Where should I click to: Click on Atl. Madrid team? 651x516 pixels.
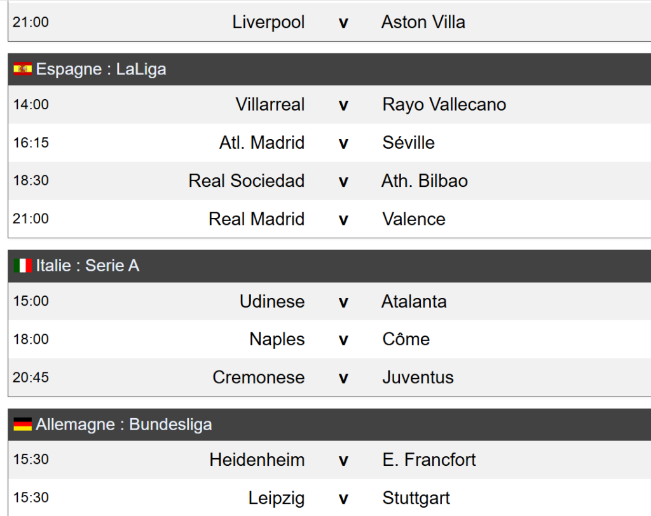point(262,143)
